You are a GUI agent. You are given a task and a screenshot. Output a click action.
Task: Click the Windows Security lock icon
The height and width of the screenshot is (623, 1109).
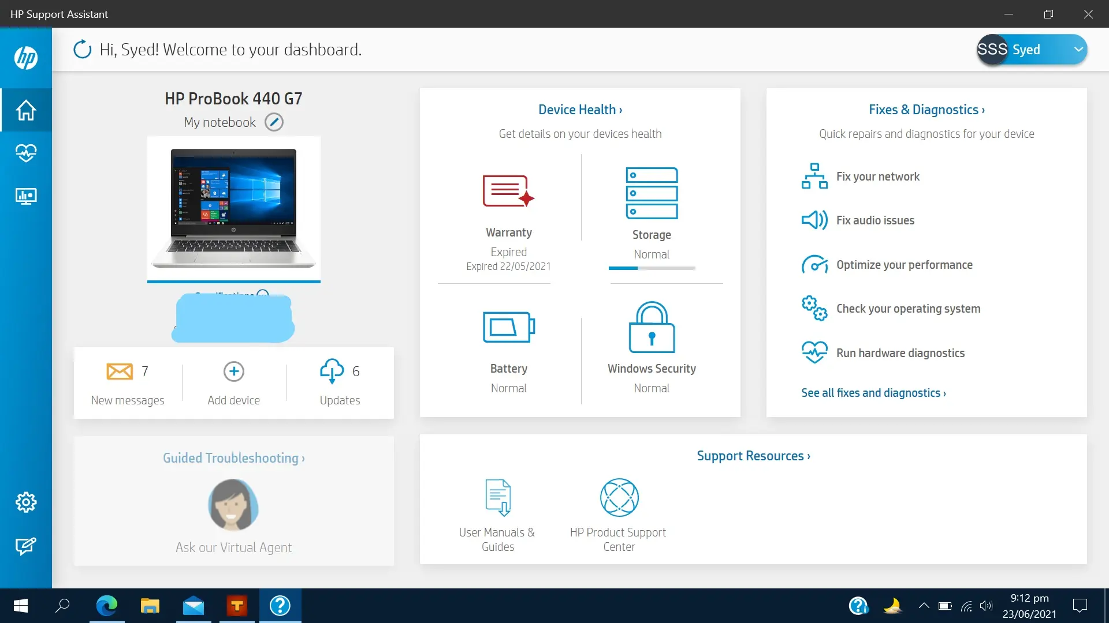click(x=652, y=327)
